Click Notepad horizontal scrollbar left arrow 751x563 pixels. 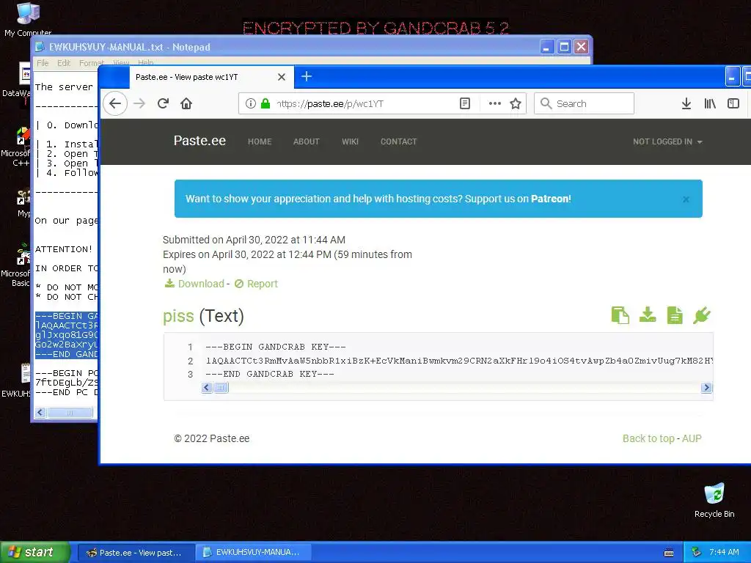coord(40,412)
